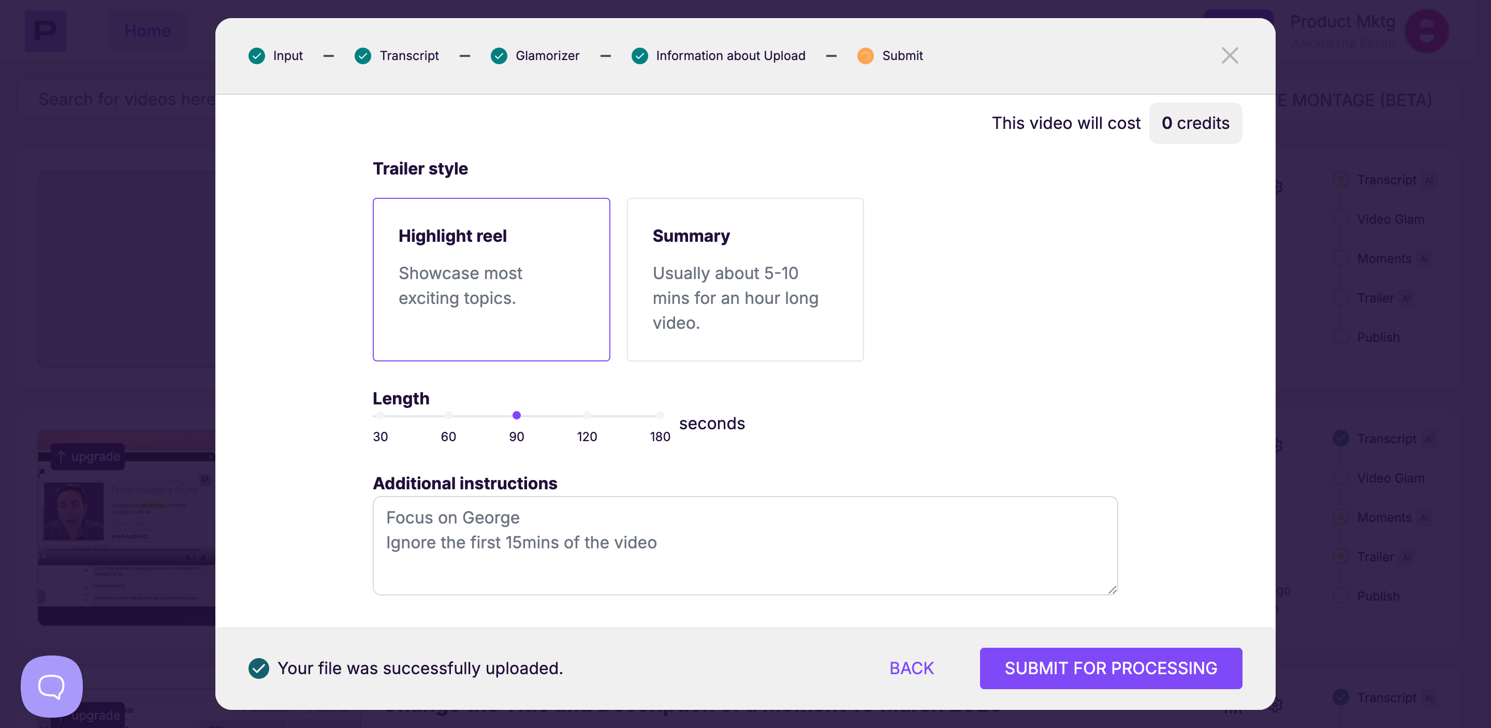Click Information about Upload checkmark icon
This screenshot has height=728, width=1491.
point(639,55)
